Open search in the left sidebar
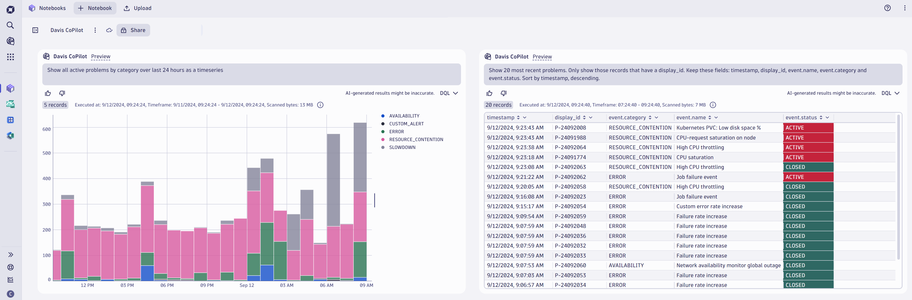Viewport: 912px width, 300px height. pyautogui.click(x=10, y=25)
